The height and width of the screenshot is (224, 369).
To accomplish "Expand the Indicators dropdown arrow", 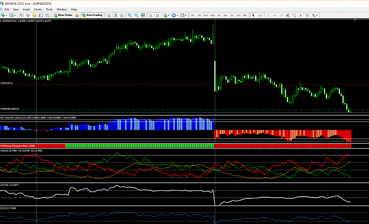I will [168, 15].
